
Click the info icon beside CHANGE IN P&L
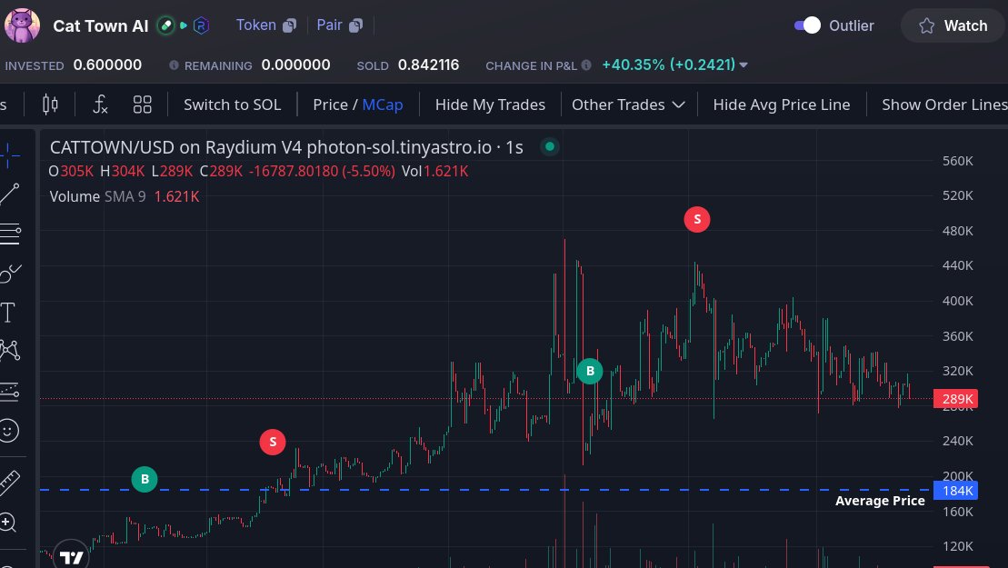586,65
